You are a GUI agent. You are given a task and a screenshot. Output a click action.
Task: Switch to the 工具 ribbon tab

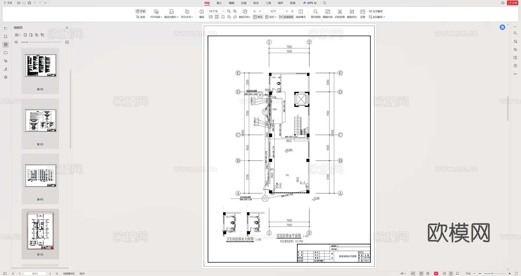(x=268, y=3)
